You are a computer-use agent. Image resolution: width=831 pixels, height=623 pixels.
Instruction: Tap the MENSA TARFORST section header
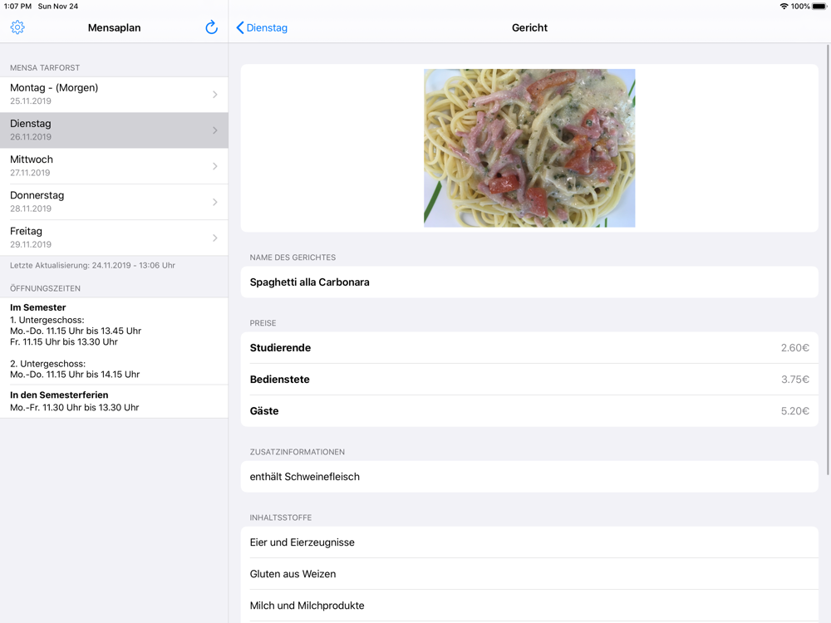click(45, 68)
